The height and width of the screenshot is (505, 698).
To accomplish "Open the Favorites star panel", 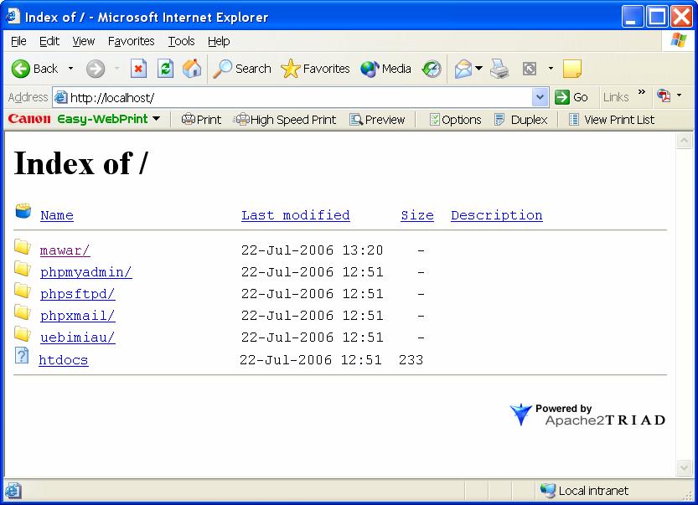I will click(315, 69).
